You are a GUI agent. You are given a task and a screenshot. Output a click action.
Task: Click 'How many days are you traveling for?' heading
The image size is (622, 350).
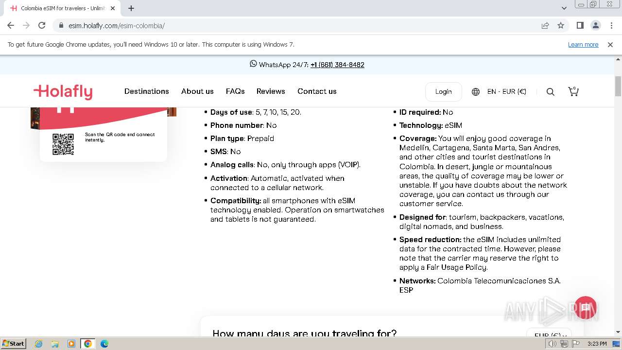(x=305, y=333)
